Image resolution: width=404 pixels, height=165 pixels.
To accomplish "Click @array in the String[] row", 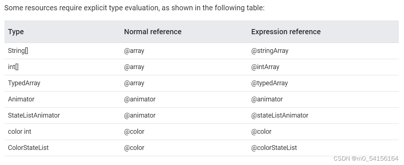I will tap(134, 51).
